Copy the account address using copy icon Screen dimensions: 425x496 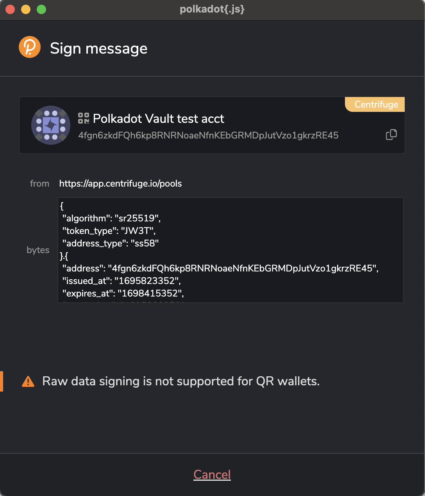(391, 135)
